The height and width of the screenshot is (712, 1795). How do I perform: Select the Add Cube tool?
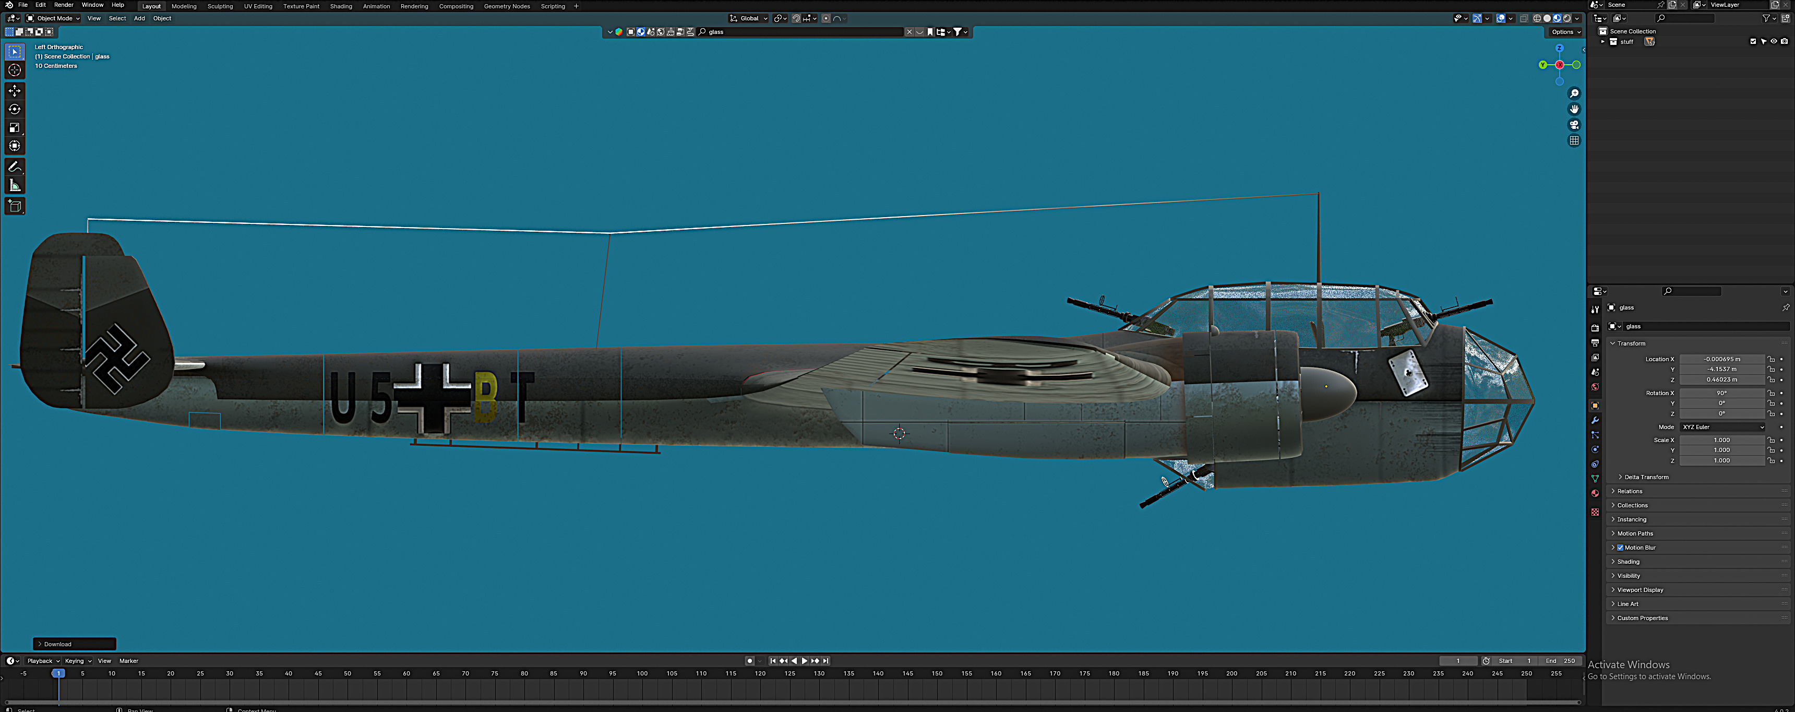[15, 206]
